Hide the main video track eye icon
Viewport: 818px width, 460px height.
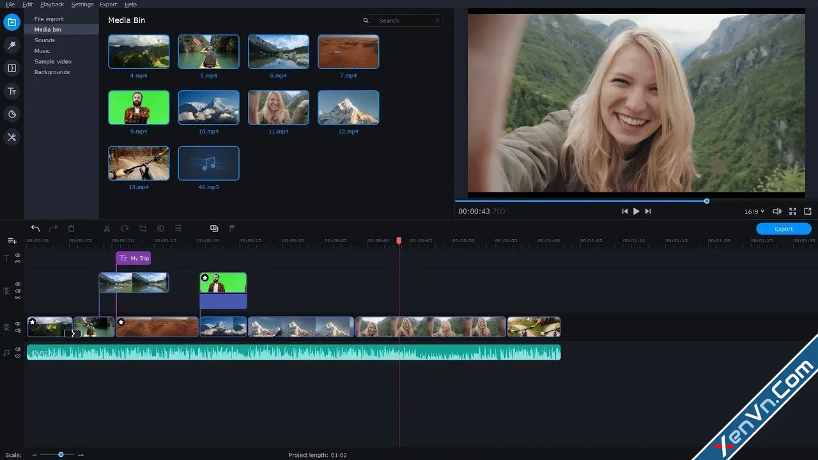[x=18, y=324]
